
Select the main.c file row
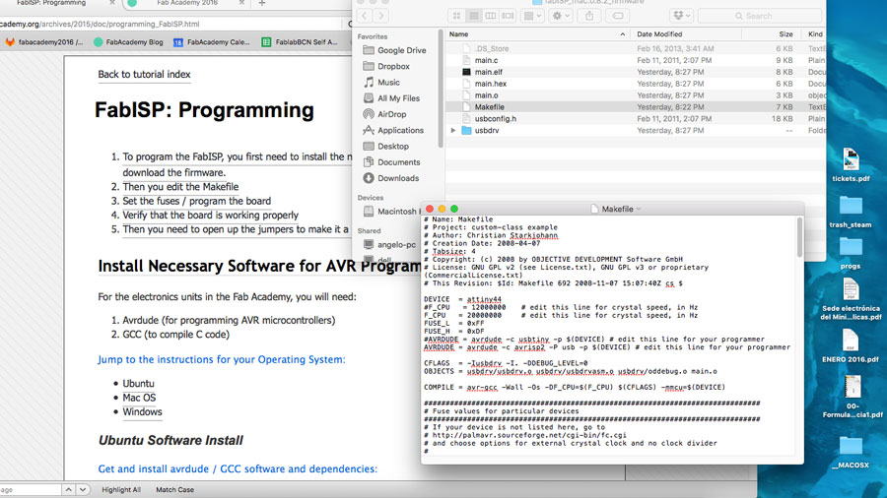point(636,60)
